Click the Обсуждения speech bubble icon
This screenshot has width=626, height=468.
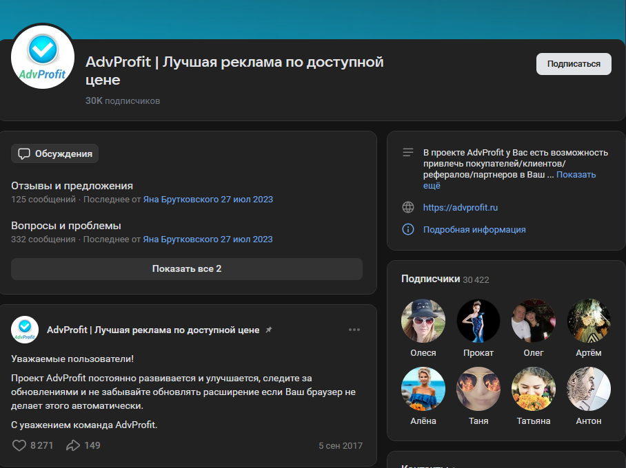24,154
